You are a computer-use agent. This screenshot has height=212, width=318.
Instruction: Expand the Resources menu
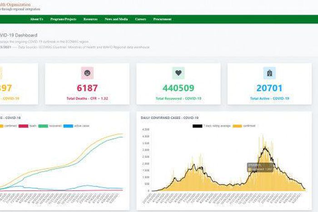pos(90,19)
